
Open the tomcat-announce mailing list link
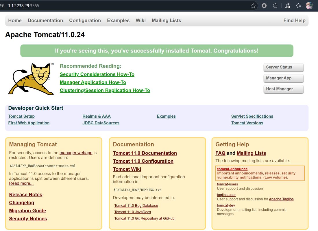pyautogui.click(x=232, y=169)
